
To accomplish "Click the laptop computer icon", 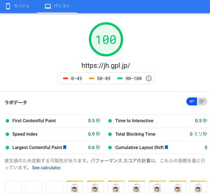I will 48,6.
